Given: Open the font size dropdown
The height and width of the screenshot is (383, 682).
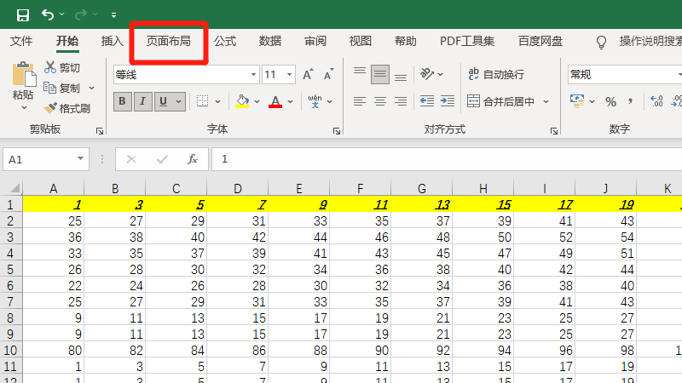Looking at the screenshot, I should [x=290, y=75].
